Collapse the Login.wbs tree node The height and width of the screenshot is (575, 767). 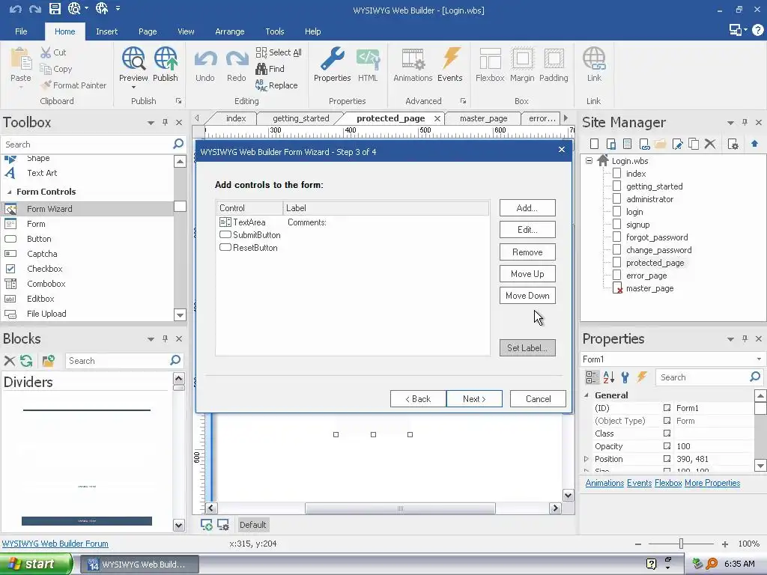(589, 160)
